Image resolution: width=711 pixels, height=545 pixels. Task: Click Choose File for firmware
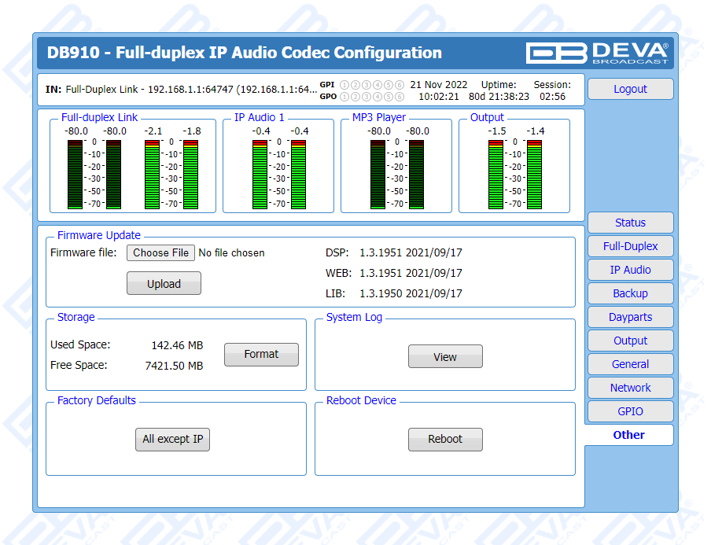pos(161,252)
